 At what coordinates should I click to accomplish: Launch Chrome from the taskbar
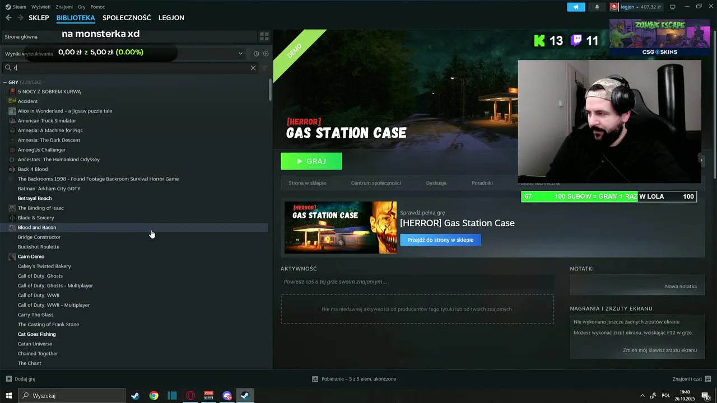153,396
